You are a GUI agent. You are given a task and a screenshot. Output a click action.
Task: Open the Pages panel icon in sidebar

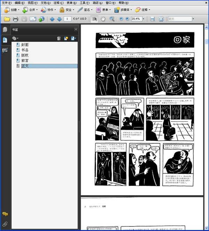coord(5,30)
